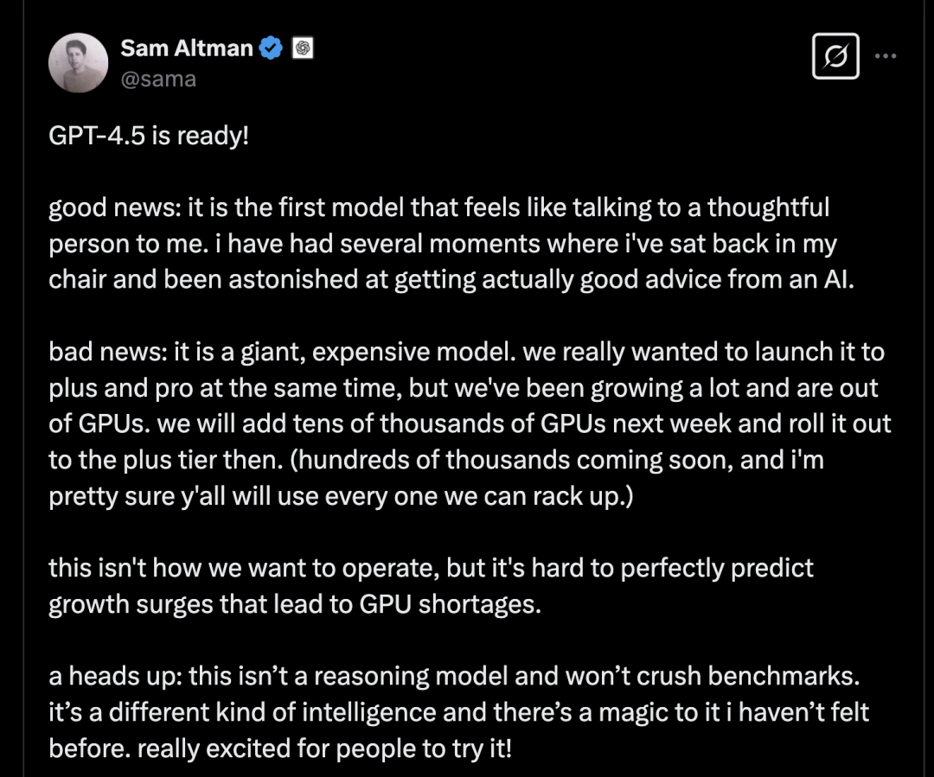This screenshot has height=777, width=934.
Task: Click the OpenAI affiliation badge icon
Action: click(x=303, y=48)
